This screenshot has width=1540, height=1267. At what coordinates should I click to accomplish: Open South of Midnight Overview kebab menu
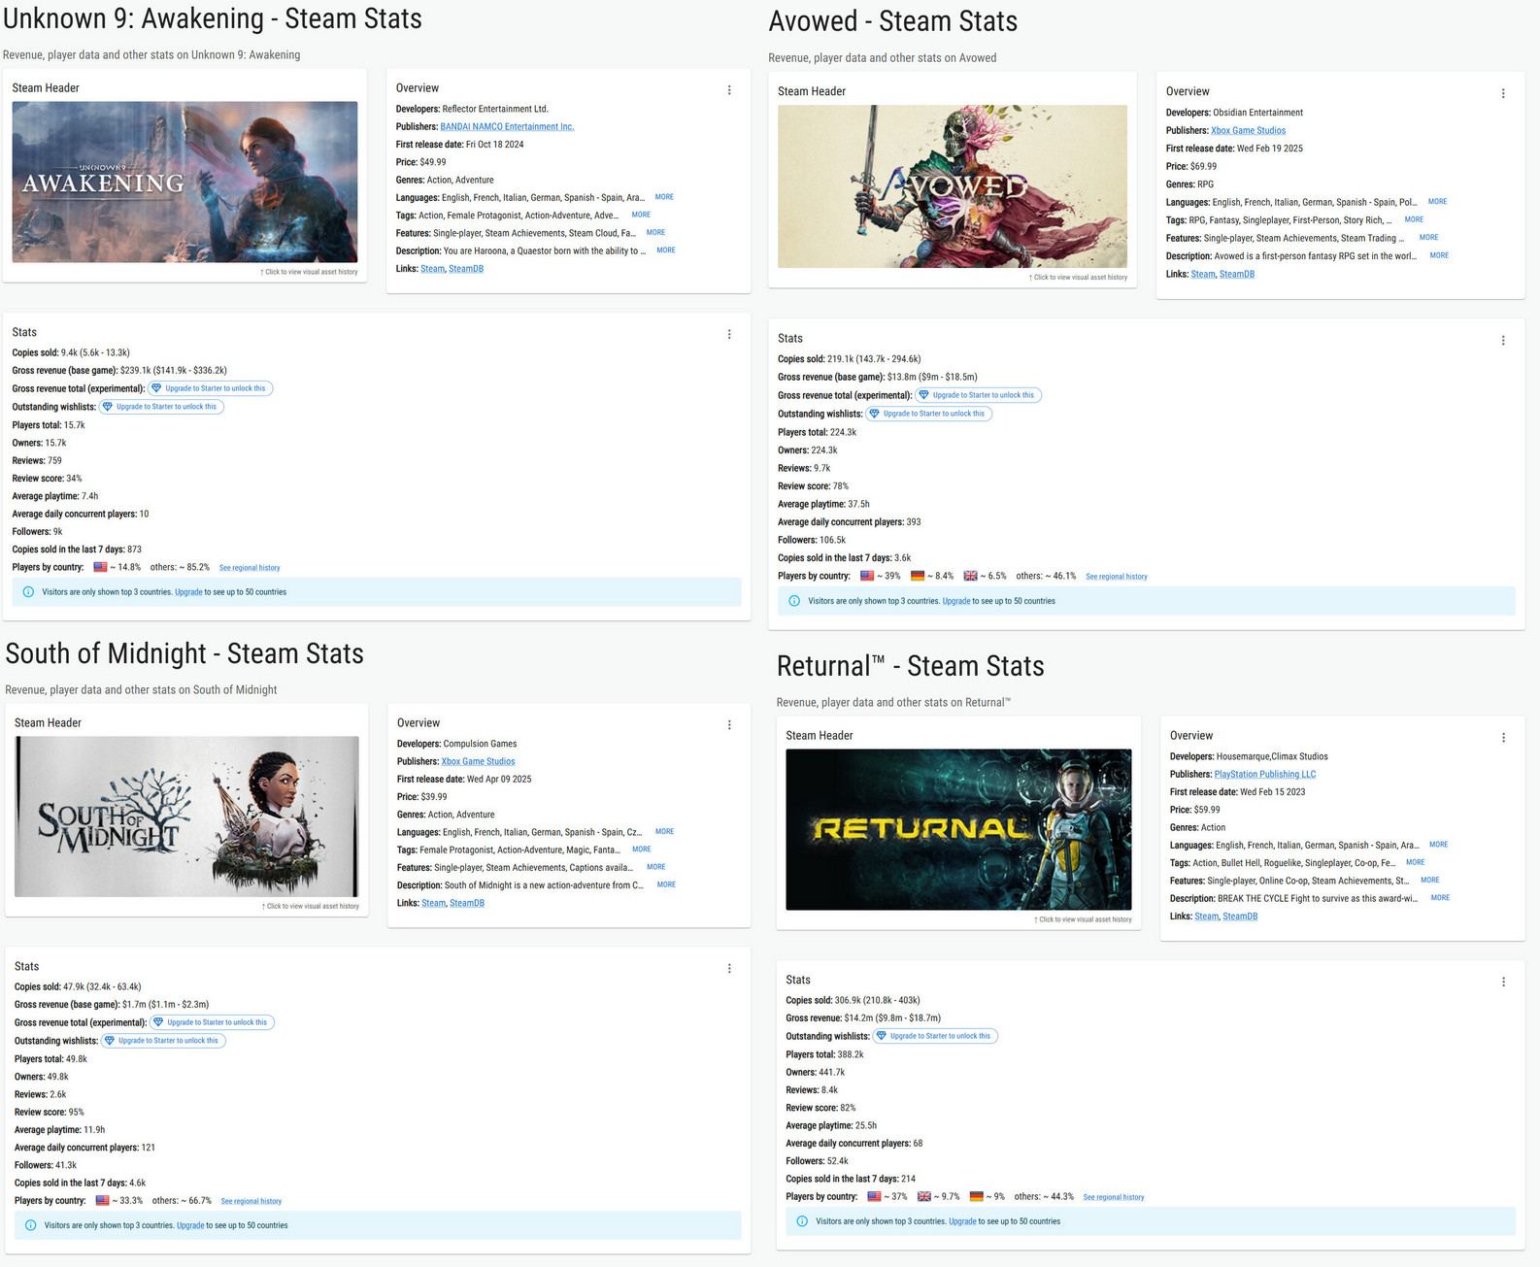click(729, 725)
